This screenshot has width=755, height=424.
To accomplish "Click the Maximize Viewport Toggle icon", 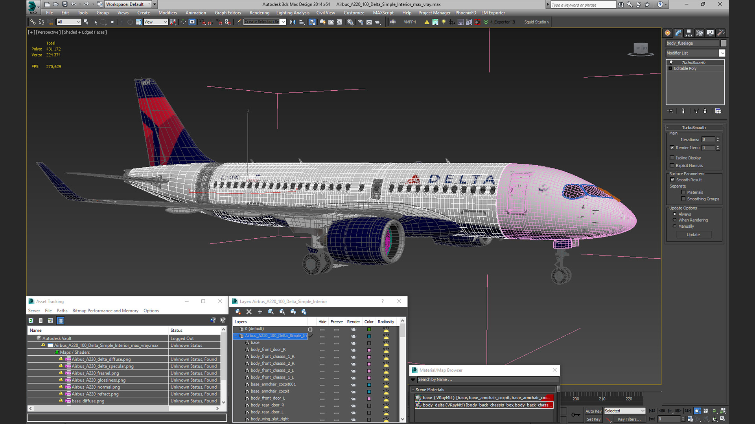I will pos(723,419).
